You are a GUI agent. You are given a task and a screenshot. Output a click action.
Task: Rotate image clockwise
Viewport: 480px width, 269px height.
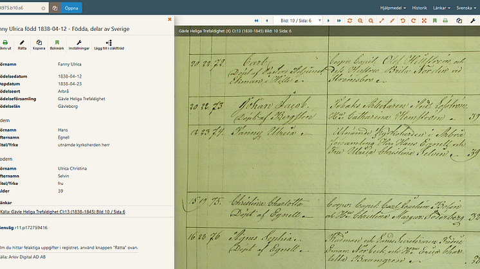click(x=413, y=21)
